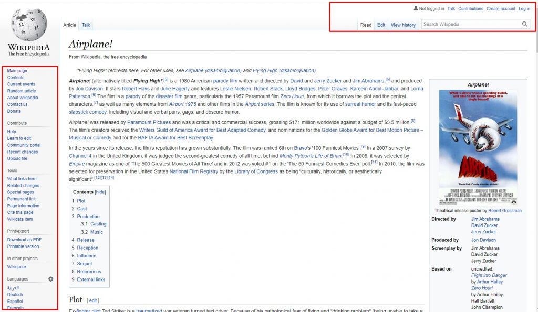The image size is (538, 312).
Task: Click the Create account link
Action: pyautogui.click(x=501, y=9)
